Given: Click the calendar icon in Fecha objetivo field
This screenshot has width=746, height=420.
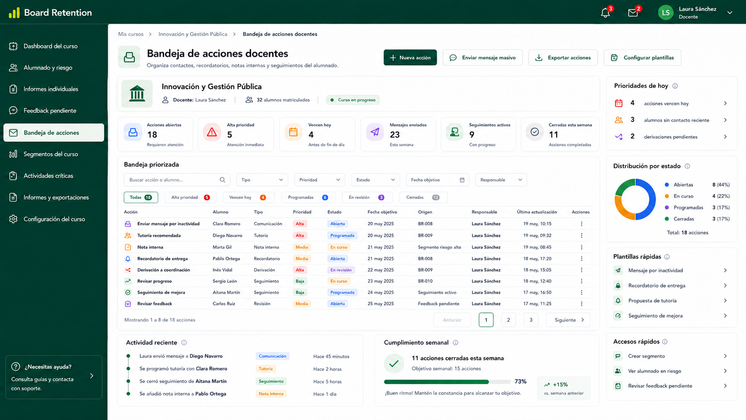Looking at the screenshot, I should coord(462,180).
